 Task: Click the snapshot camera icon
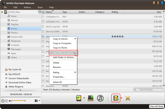click(36, 101)
